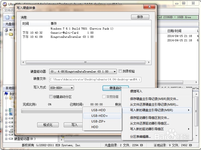The width and height of the screenshot is (201, 150).
Task: Click the 下午 10:40:32 time cell
Action: 33,33
